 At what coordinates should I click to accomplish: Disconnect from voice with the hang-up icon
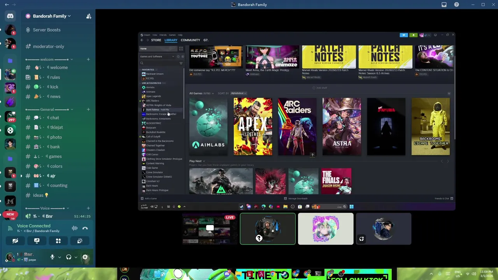tap(85, 228)
